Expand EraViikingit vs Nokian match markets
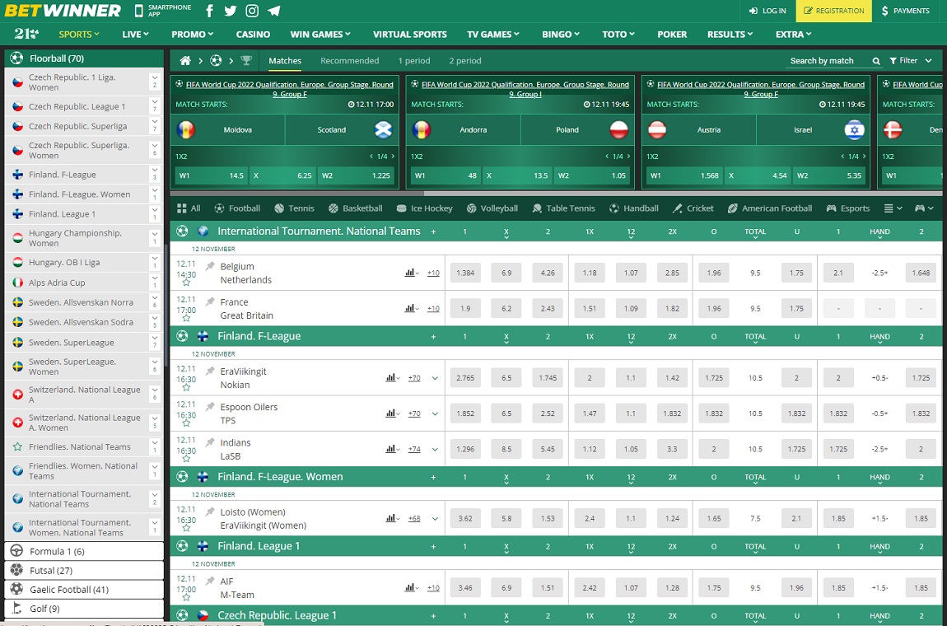Viewport: 947px width, 626px height. (x=435, y=378)
